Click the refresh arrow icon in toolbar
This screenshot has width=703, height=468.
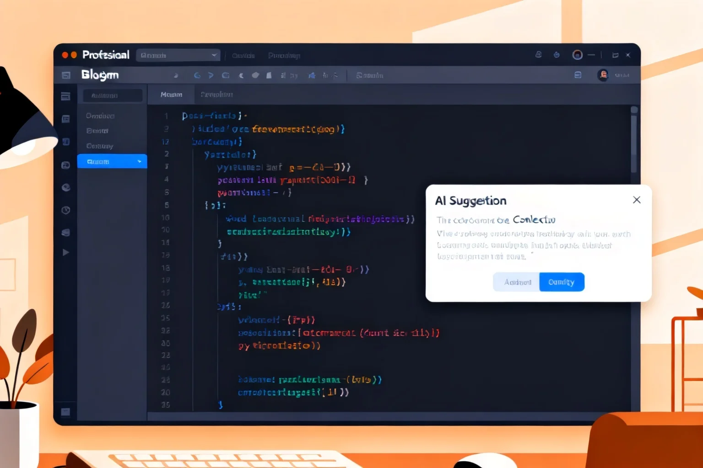coord(197,75)
